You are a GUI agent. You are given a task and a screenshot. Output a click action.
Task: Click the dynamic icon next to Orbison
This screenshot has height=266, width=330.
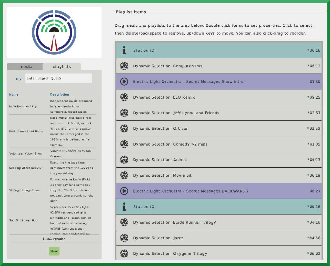(x=124, y=129)
